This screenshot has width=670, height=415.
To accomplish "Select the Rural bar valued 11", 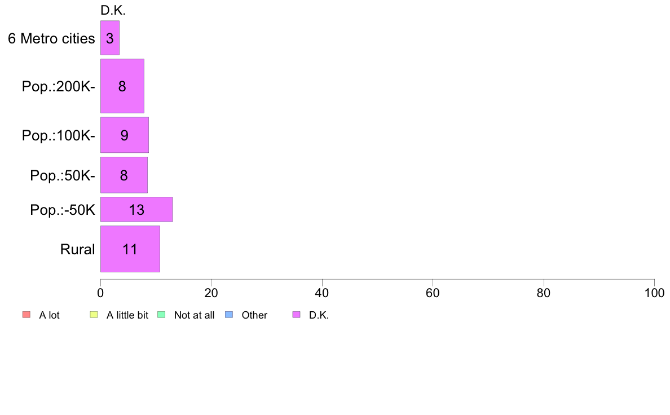I will point(130,249).
